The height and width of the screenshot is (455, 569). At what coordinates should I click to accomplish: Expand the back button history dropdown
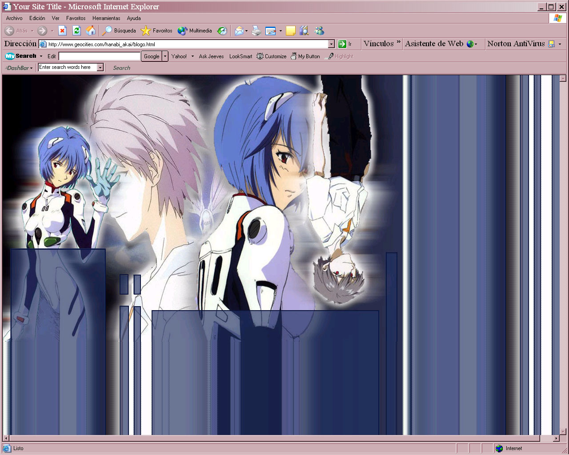[32, 31]
